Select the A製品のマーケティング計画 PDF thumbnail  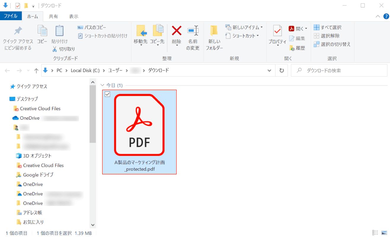139,125
